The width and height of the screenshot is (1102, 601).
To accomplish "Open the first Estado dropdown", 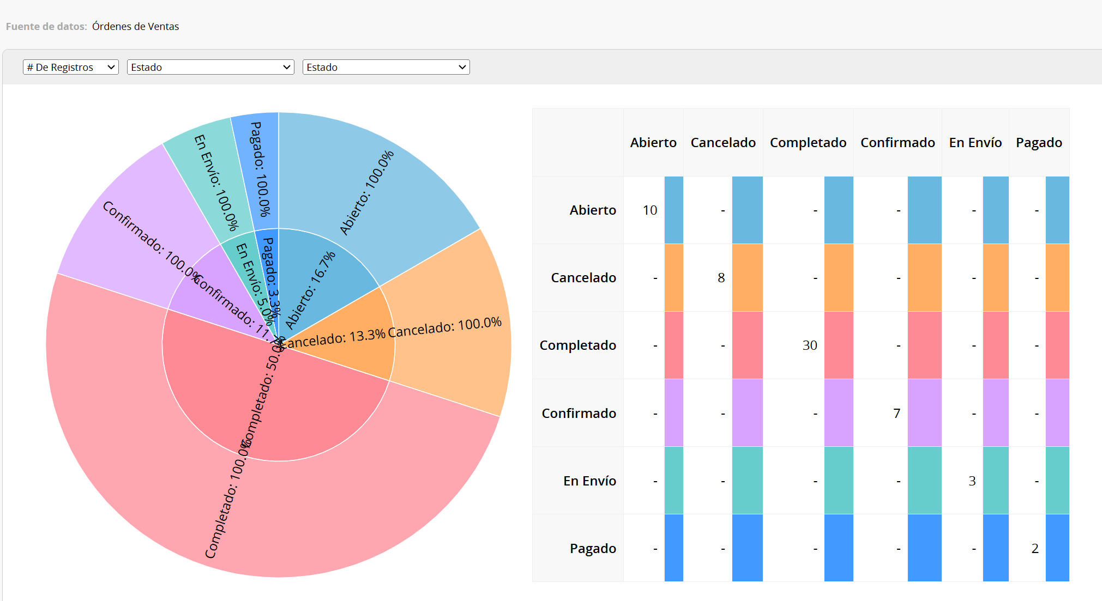I will 210,67.
